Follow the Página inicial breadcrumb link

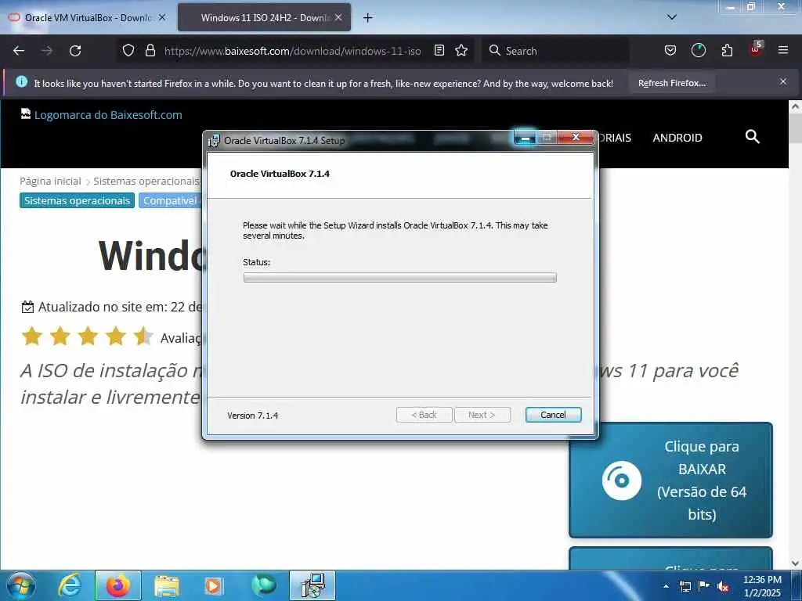point(50,181)
